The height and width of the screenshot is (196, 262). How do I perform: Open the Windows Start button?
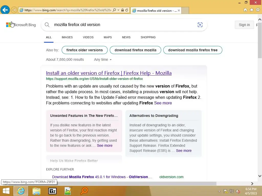6,191
